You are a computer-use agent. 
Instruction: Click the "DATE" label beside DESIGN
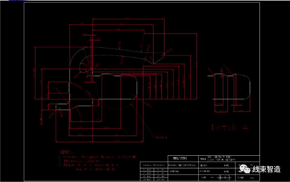[x=226, y=165]
